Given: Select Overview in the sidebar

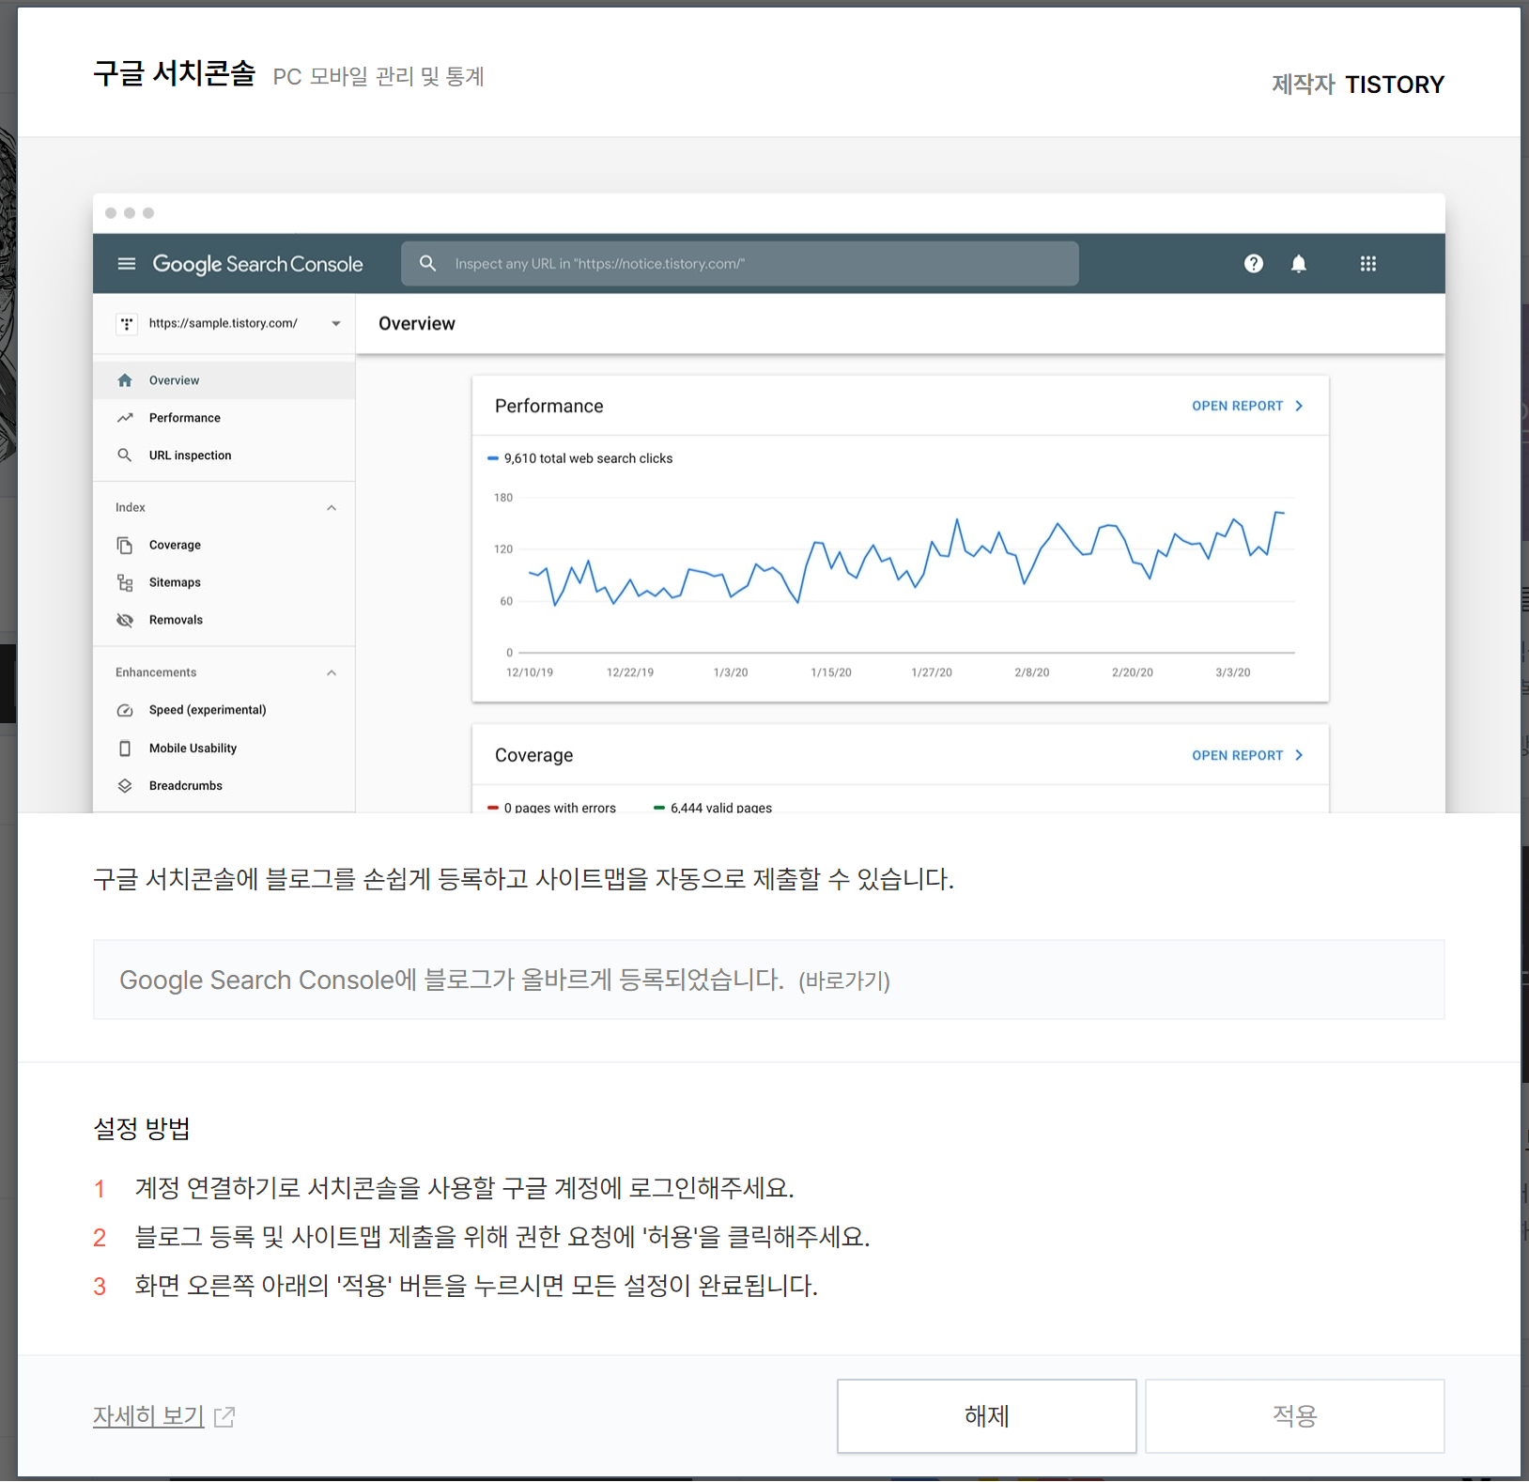Looking at the screenshot, I should (224, 380).
